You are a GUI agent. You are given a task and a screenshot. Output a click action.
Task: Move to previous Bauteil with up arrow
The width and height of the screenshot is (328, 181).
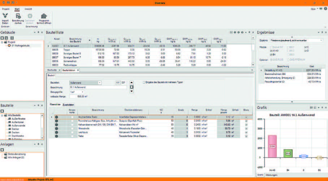(131, 83)
